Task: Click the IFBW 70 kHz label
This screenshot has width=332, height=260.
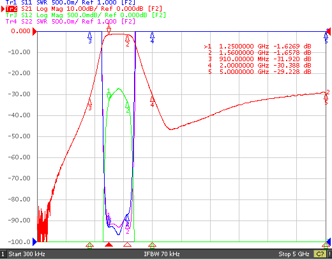Action: click(162, 254)
